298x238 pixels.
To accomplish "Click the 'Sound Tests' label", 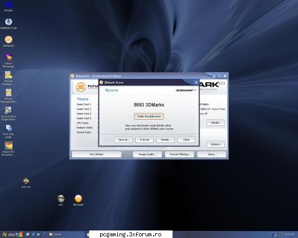I will coord(84,132).
